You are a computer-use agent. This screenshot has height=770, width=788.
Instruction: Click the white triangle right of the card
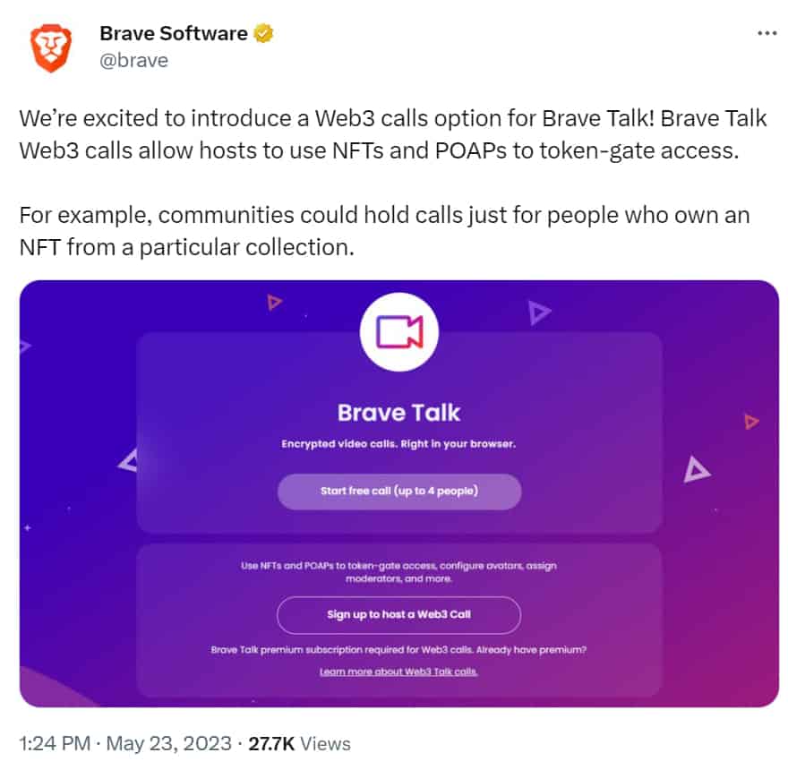[x=696, y=470]
